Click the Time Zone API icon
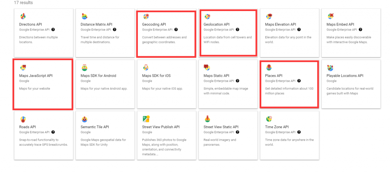This screenshot has width=390, height=173. (x=269, y=119)
